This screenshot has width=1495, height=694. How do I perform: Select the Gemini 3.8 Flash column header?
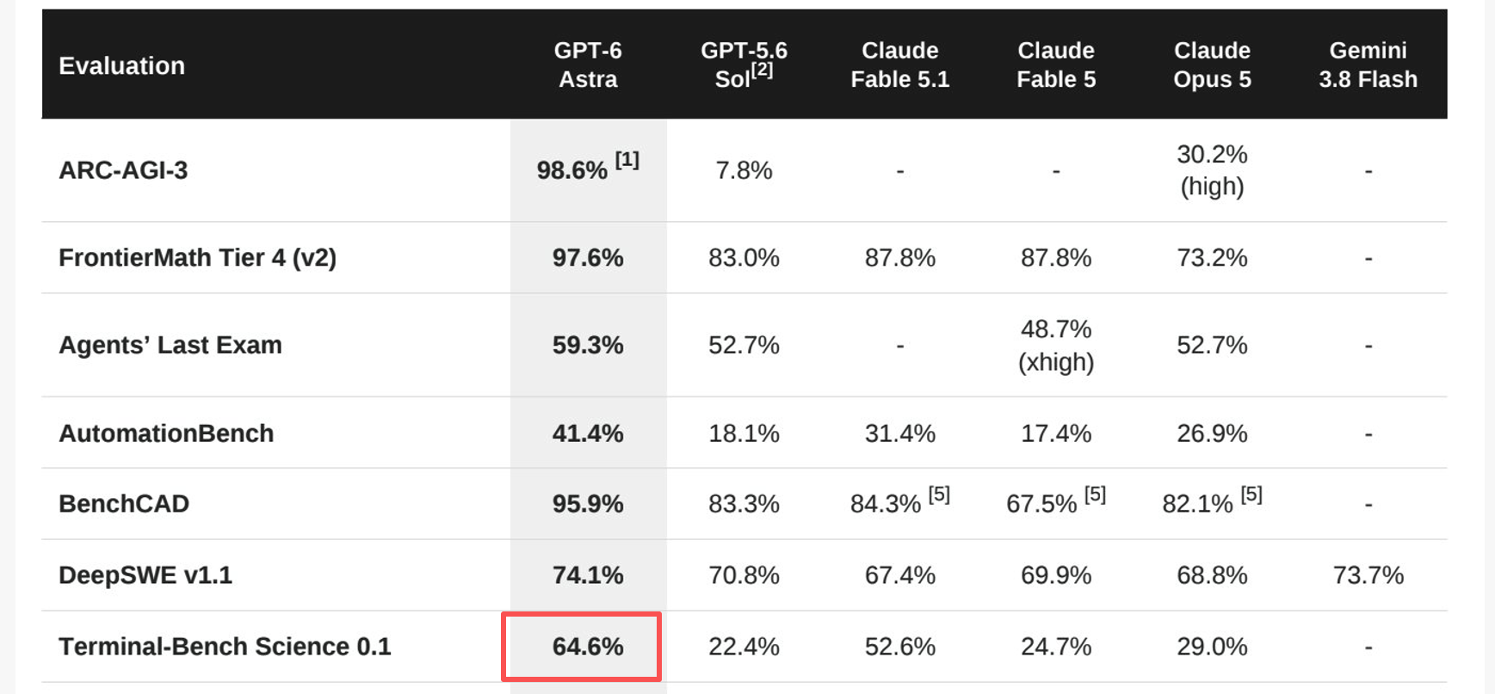coord(1368,64)
